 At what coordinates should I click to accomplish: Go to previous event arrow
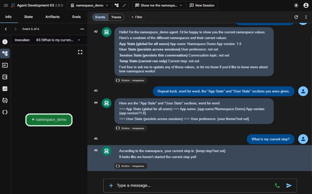pyautogui.click(x=6, y=29)
